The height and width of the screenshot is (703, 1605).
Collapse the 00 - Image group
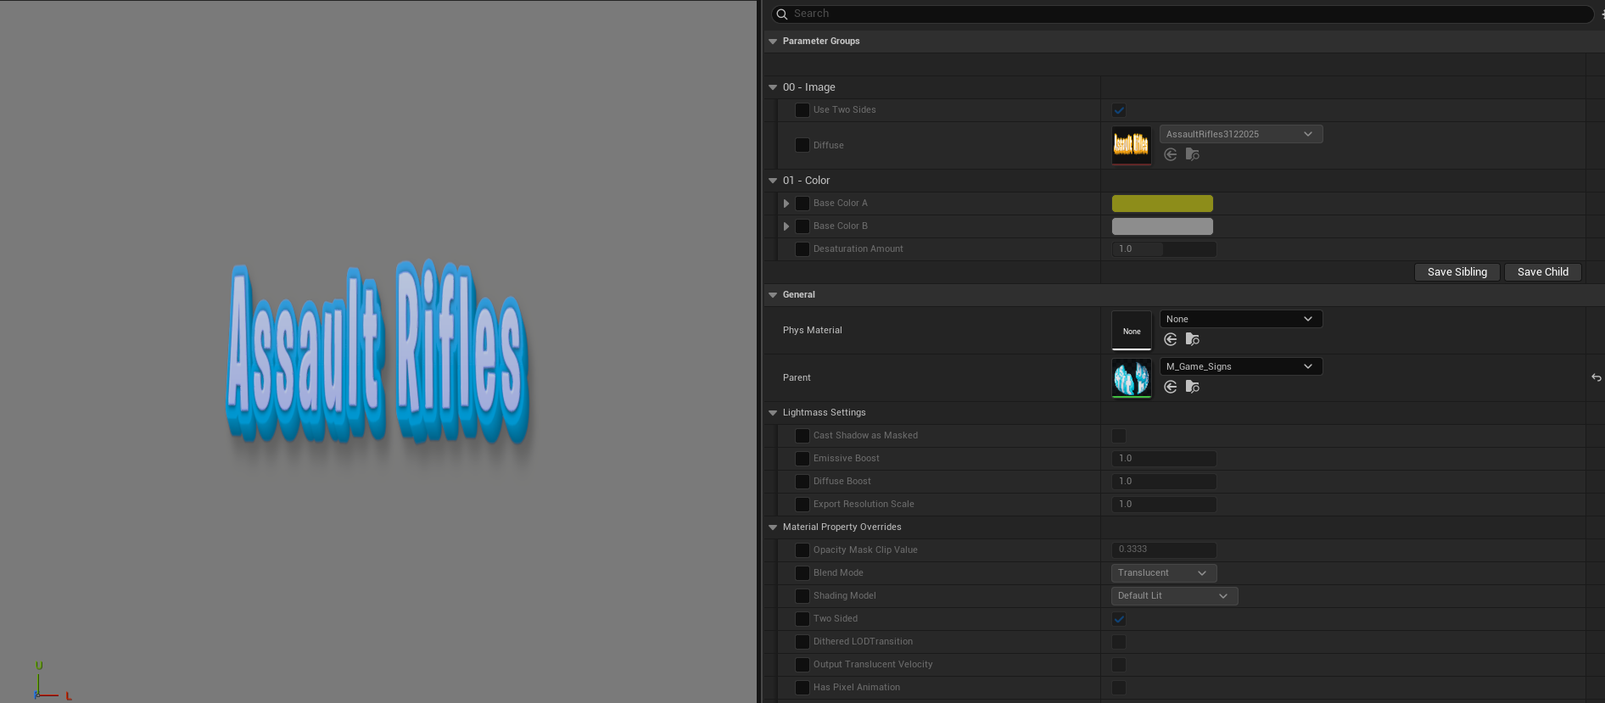click(773, 87)
